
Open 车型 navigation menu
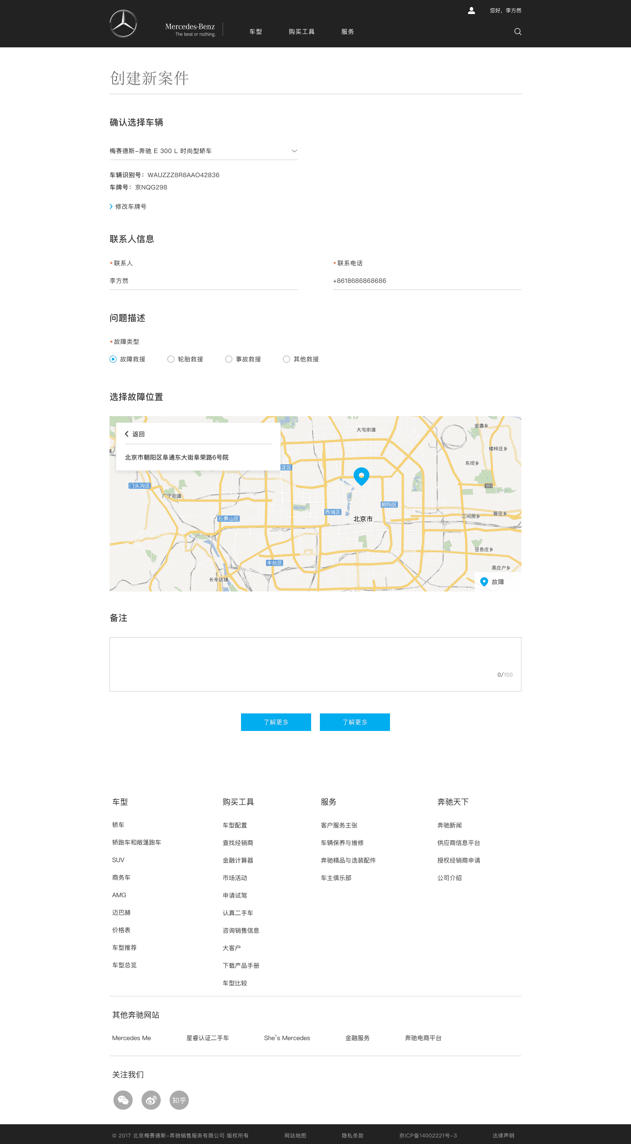[x=255, y=32]
